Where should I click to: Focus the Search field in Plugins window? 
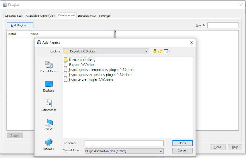pyautogui.click(x=223, y=25)
